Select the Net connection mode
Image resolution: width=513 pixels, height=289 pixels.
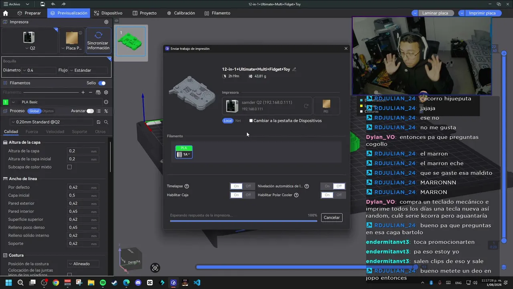click(238, 120)
